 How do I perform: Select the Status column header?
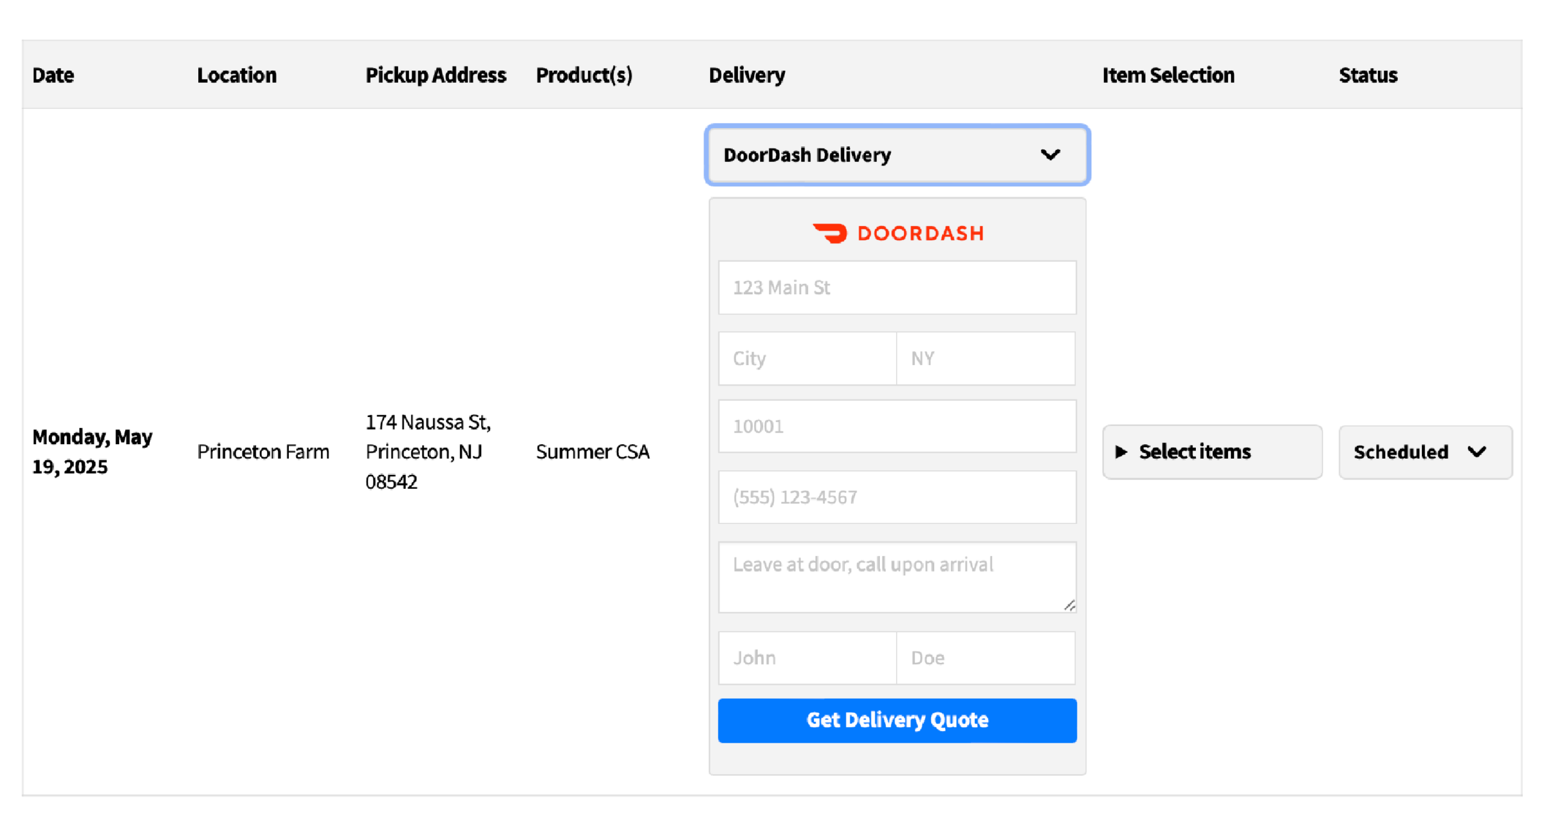1368,75
